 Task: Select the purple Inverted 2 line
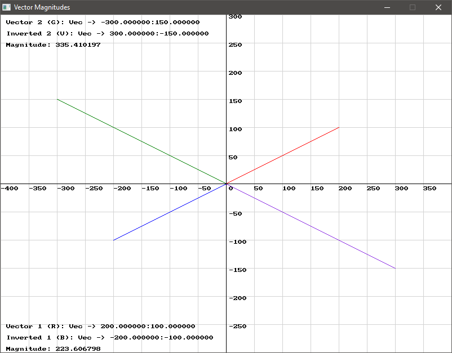click(310, 227)
